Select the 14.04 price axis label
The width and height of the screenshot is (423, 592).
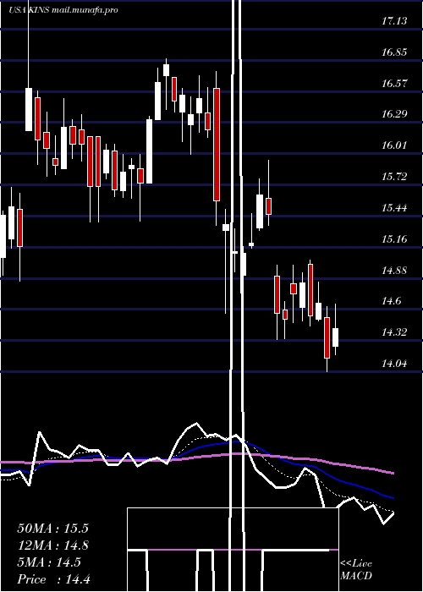tap(394, 364)
